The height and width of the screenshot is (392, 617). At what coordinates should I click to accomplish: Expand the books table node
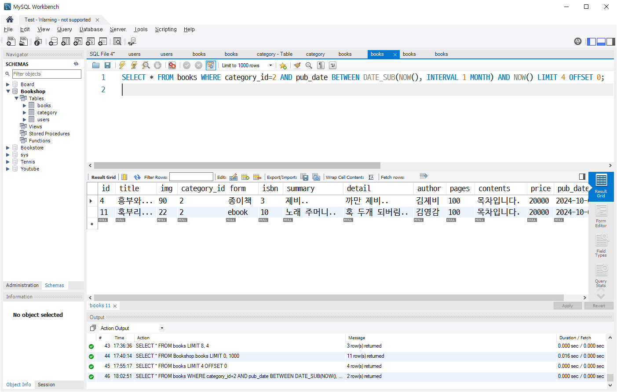pos(25,105)
